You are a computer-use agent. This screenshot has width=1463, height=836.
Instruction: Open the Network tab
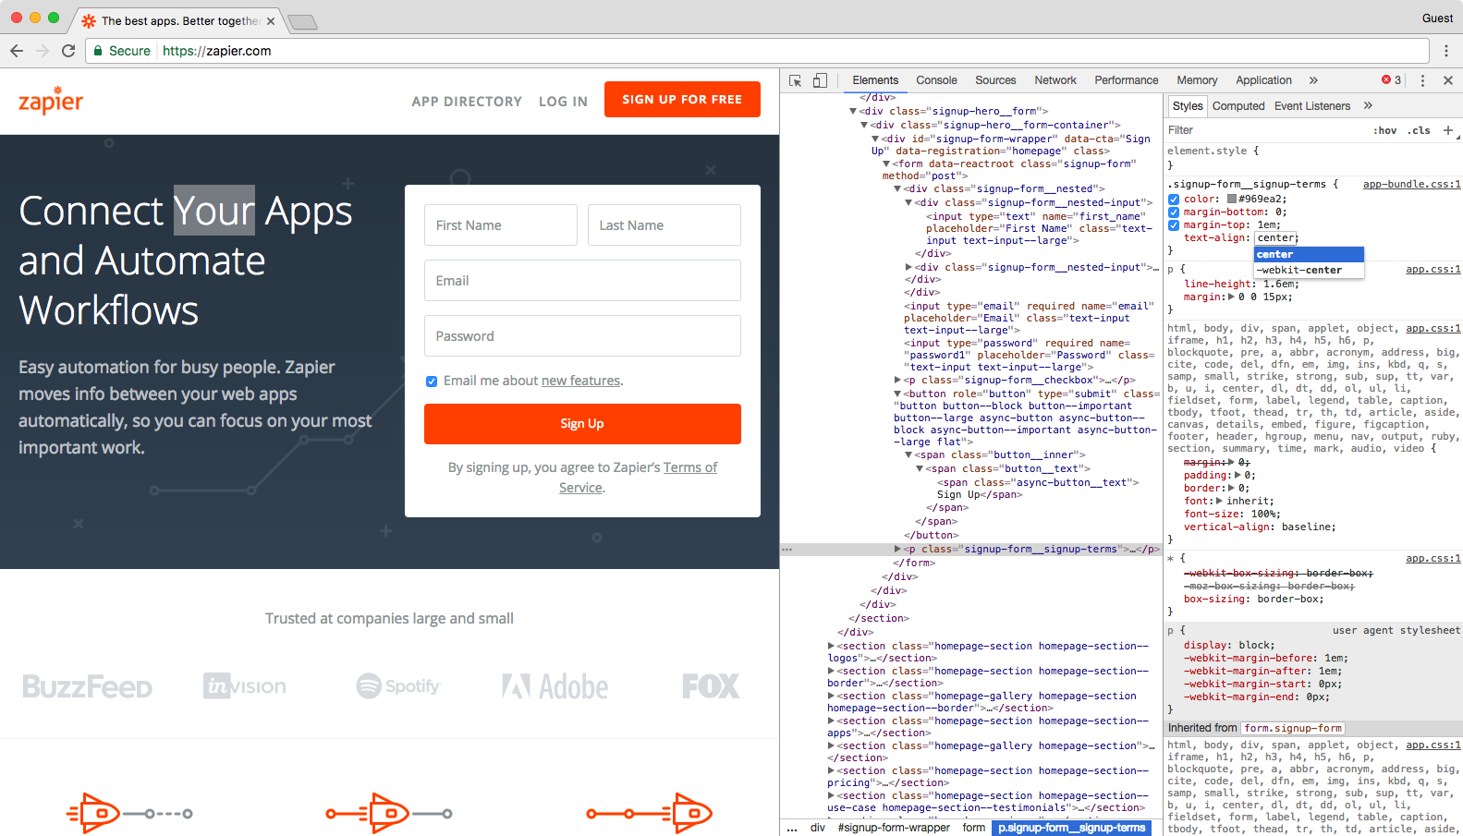point(1055,80)
